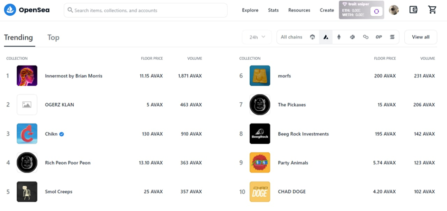Viewport: 447px width, 211px height.
Task: Filter by the Solana chain icon
Action: [x=392, y=37]
